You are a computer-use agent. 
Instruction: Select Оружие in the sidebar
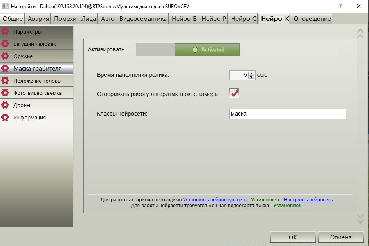[x=36, y=56]
